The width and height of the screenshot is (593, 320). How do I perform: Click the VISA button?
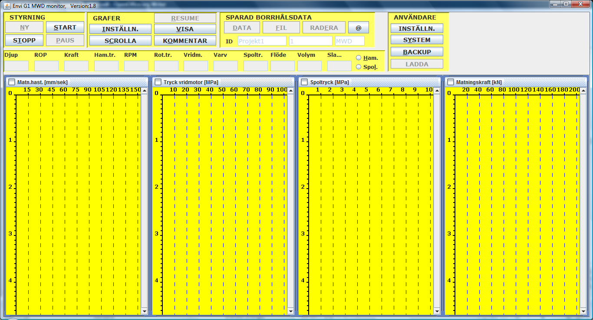pos(185,29)
